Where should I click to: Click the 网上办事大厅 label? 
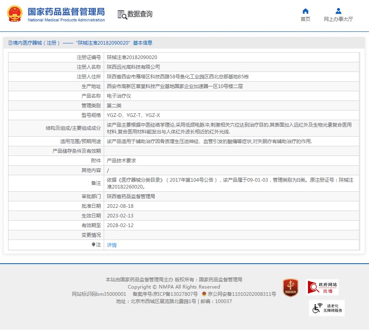(x=338, y=19)
